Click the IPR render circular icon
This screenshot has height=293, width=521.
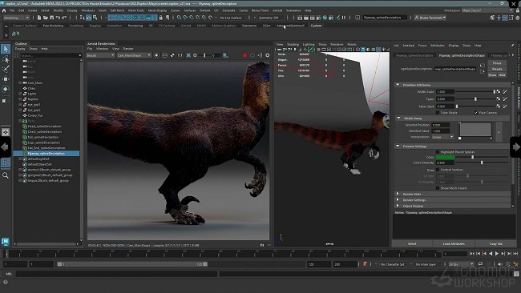point(325,18)
